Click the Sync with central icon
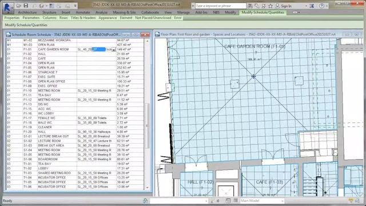Image resolution: width=366 pixels, height=206 pixels. pyautogui.click(x=42, y=6)
